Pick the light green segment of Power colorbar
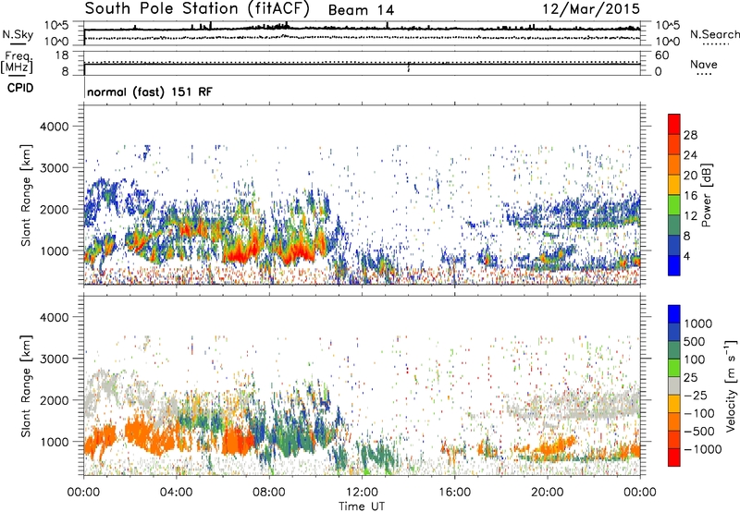Image resolution: width=740 pixels, height=512 pixels. (674, 205)
